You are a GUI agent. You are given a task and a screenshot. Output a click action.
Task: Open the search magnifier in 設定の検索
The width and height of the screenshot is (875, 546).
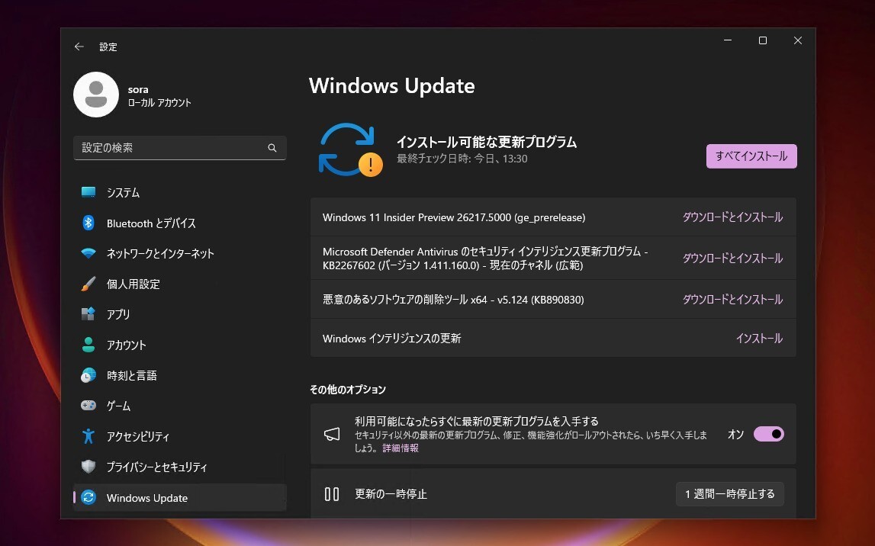click(x=272, y=148)
